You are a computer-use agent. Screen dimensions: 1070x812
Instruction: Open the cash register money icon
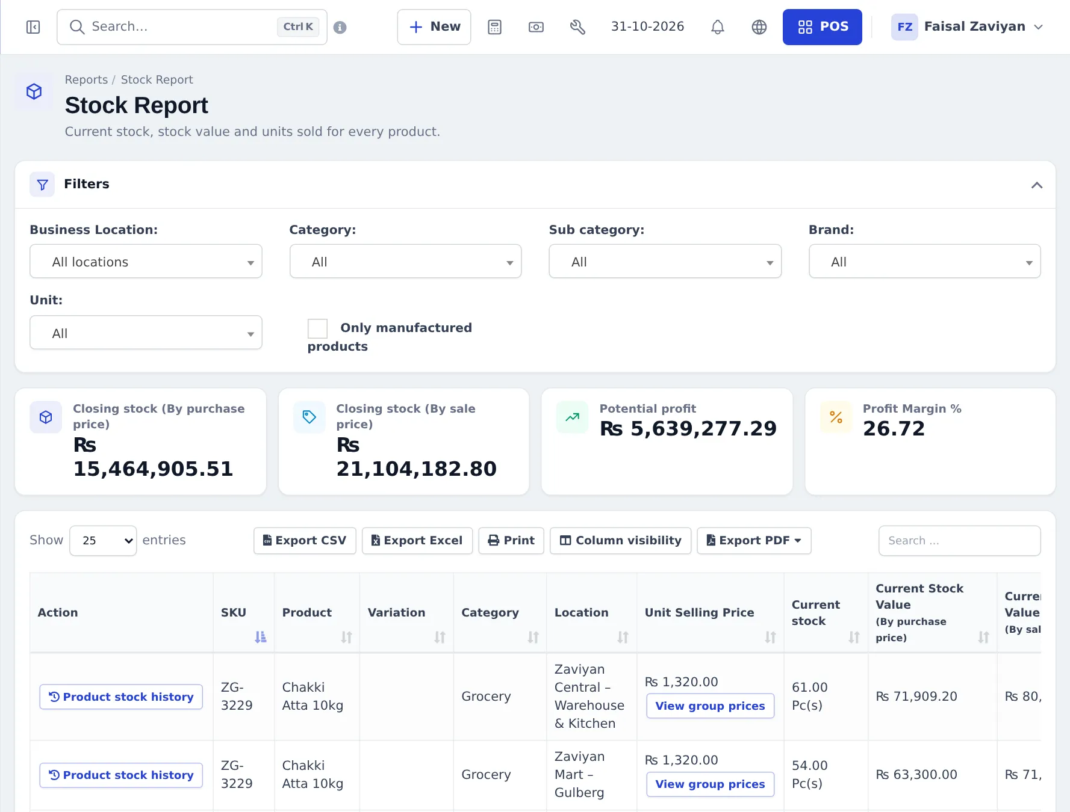point(536,27)
